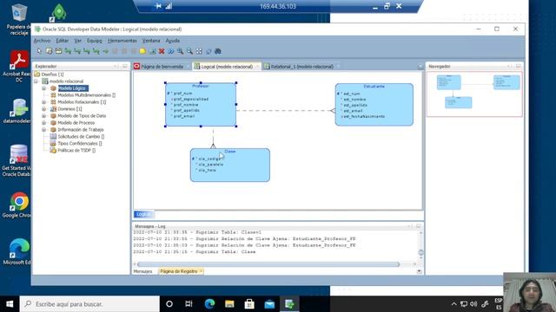Viewport: 556px width, 312px height.
Task: Click the Fit Screen toolbar icon
Action: click(x=199, y=51)
